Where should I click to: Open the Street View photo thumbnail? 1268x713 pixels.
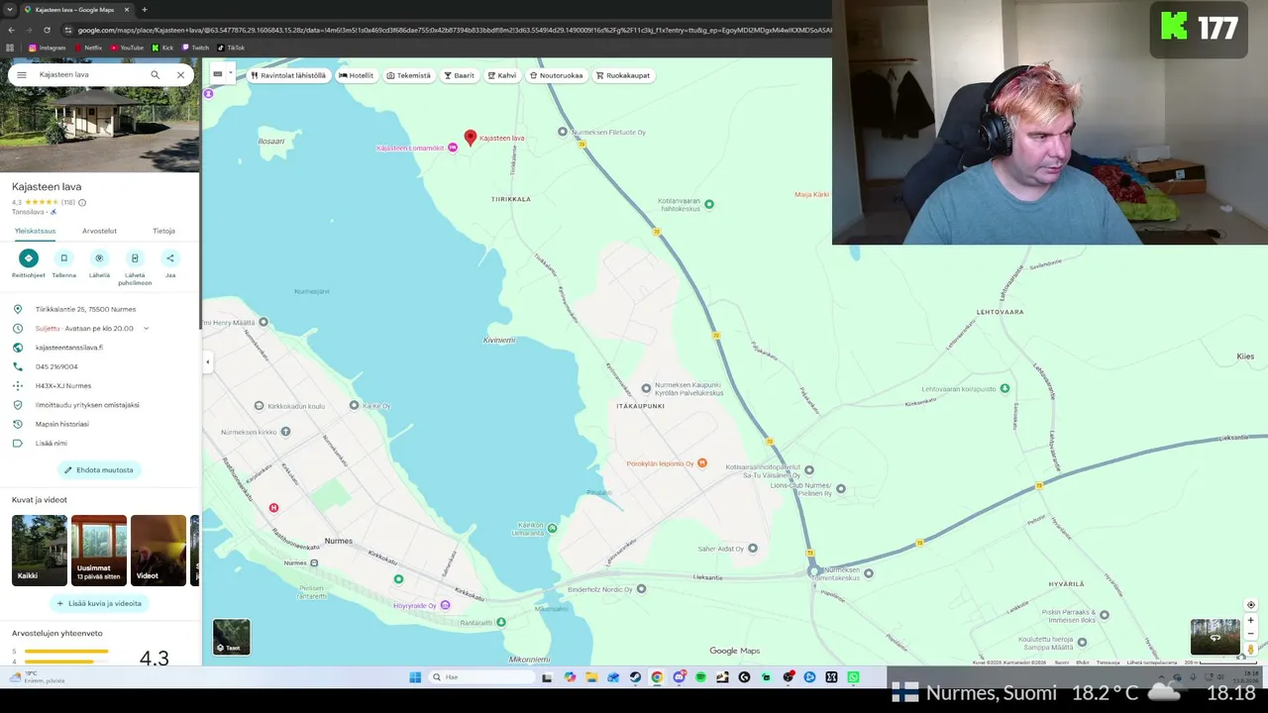pos(1215,637)
